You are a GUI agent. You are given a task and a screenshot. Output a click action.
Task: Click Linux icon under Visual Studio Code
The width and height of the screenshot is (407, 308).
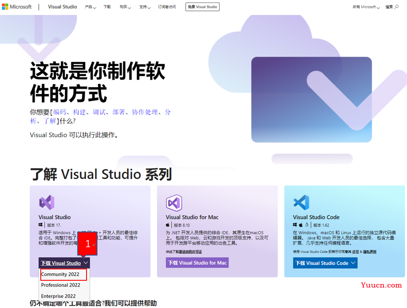307,225
